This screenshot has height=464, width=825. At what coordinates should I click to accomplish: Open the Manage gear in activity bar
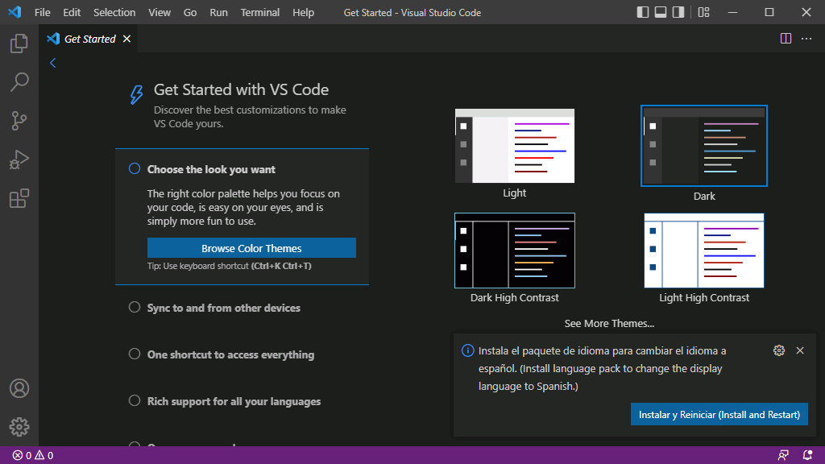tap(19, 427)
